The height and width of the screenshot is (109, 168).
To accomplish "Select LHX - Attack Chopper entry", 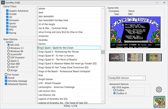I will pos(69,83).
